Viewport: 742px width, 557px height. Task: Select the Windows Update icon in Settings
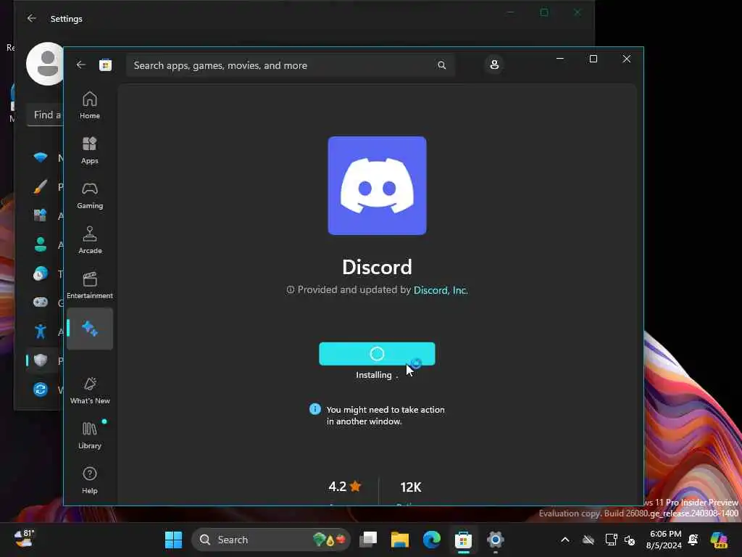click(41, 389)
